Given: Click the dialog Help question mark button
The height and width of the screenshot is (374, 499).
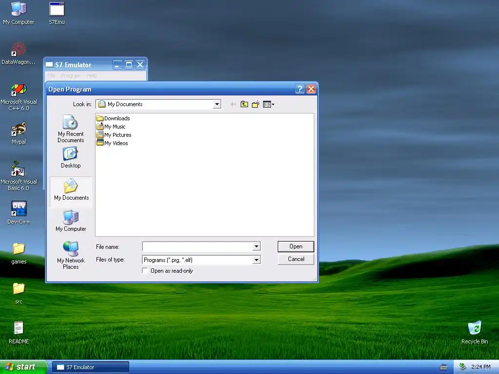Looking at the screenshot, I should [300, 89].
